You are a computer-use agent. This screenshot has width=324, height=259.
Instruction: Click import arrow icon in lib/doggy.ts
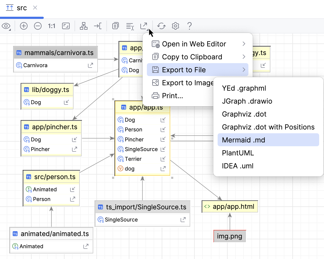[66, 102]
